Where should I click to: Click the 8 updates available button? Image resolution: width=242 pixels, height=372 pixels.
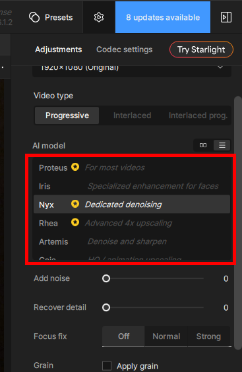(163, 17)
